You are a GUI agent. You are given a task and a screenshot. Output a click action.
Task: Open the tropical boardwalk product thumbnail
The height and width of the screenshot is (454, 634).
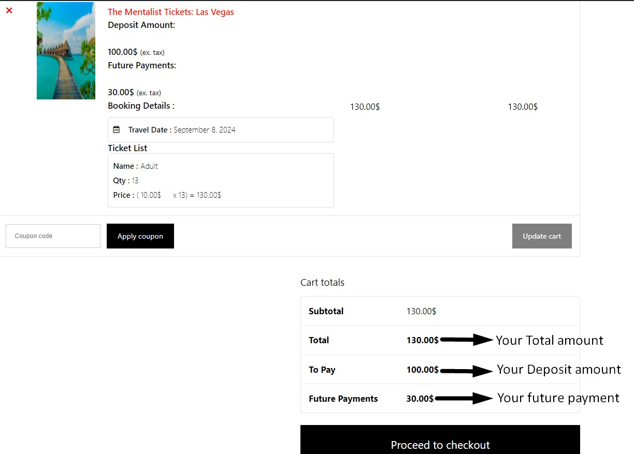66,51
